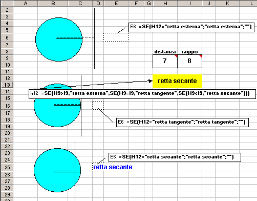The image size is (257, 201).
Task: Select the retta secante formula text box
Action: (x=175, y=157)
